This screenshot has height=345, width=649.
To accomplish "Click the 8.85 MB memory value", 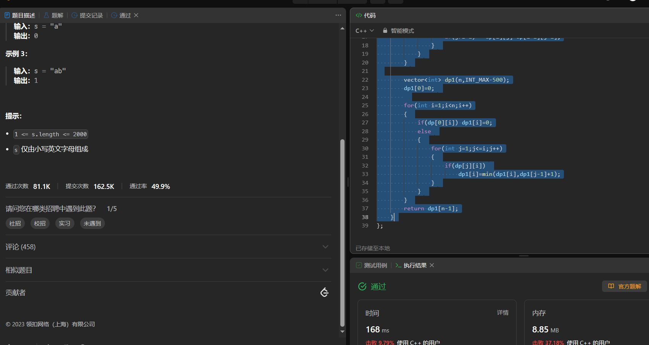I will tap(545, 329).
